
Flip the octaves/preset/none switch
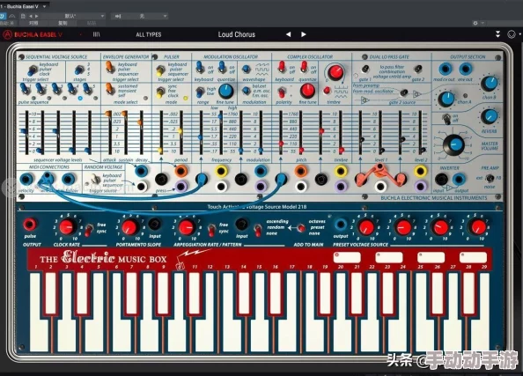pyautogui.click(x=301, y=228)
